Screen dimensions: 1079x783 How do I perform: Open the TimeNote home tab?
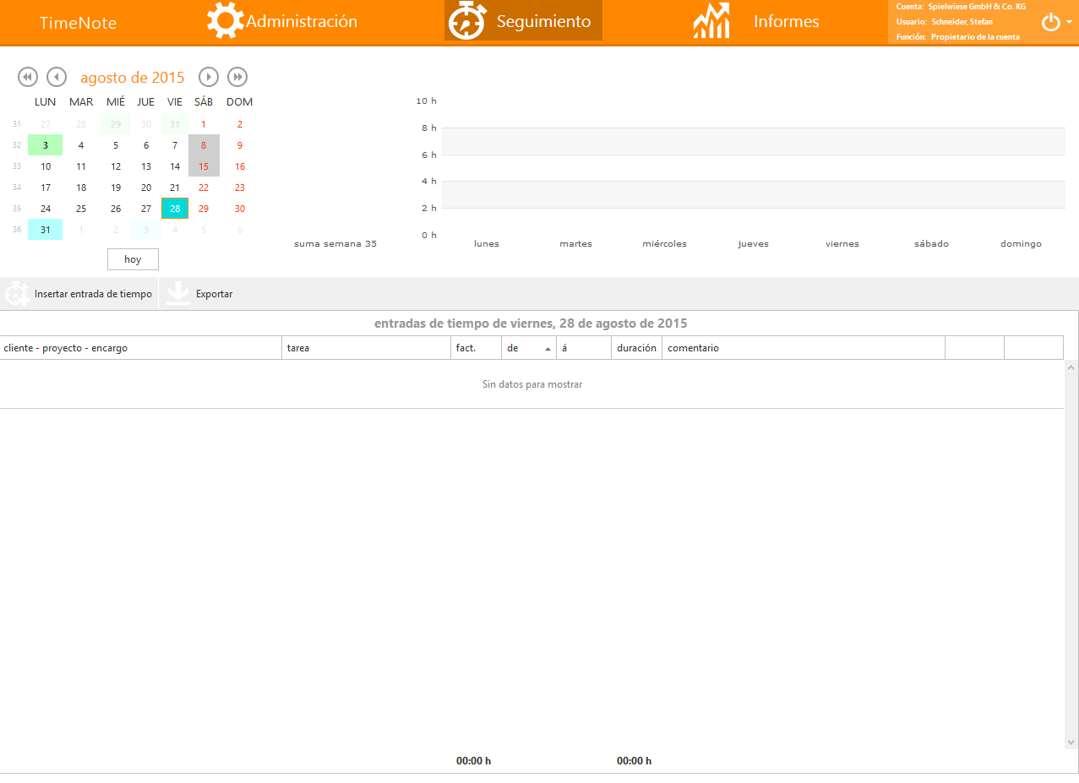click(x=78, y=23)
